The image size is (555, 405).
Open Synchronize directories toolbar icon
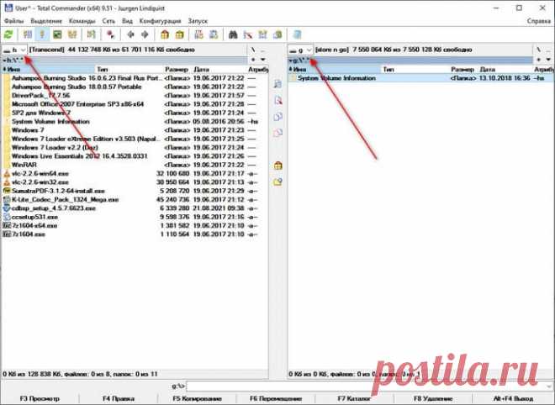pos(262,34)
